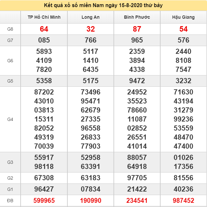Screen dimensions: 207x207
Task: Select the Hậu Giang G8 number 54
Action: (183, 29)
